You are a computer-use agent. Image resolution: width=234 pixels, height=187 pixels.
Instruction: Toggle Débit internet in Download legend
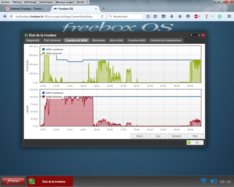52,53
